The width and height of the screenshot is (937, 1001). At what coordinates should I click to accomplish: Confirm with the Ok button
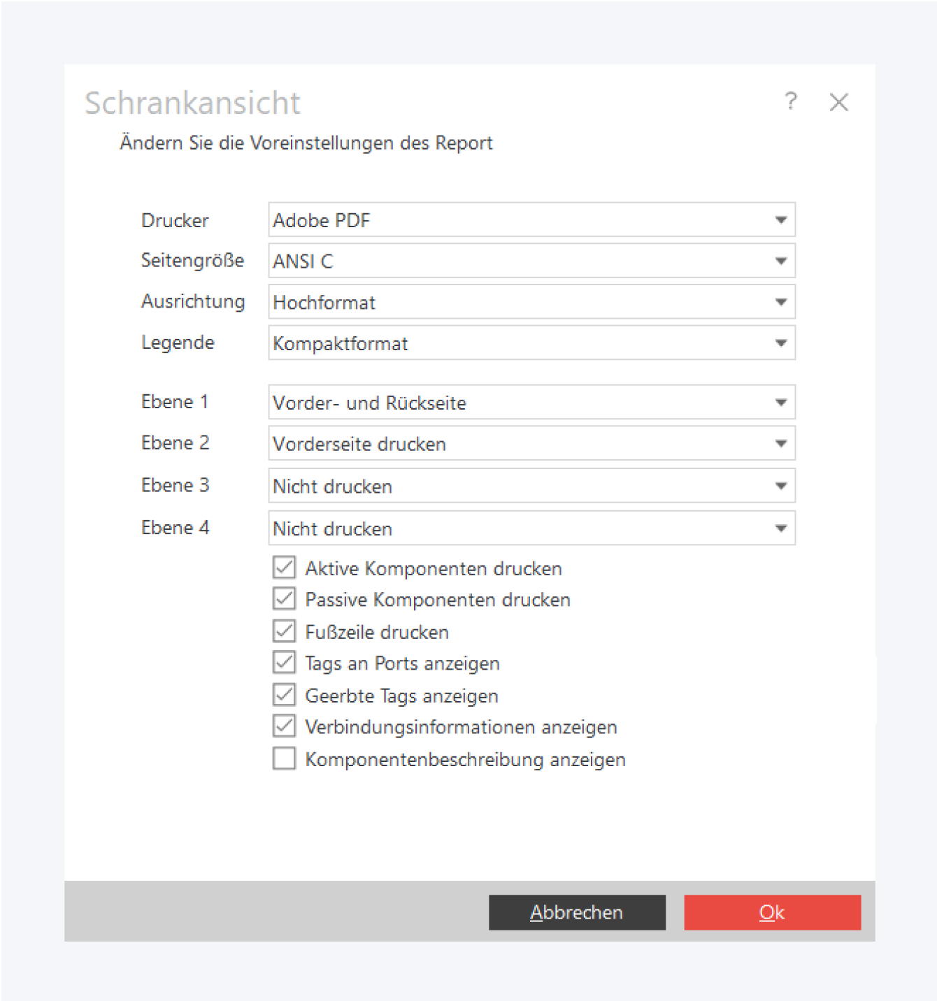[772, 912]
